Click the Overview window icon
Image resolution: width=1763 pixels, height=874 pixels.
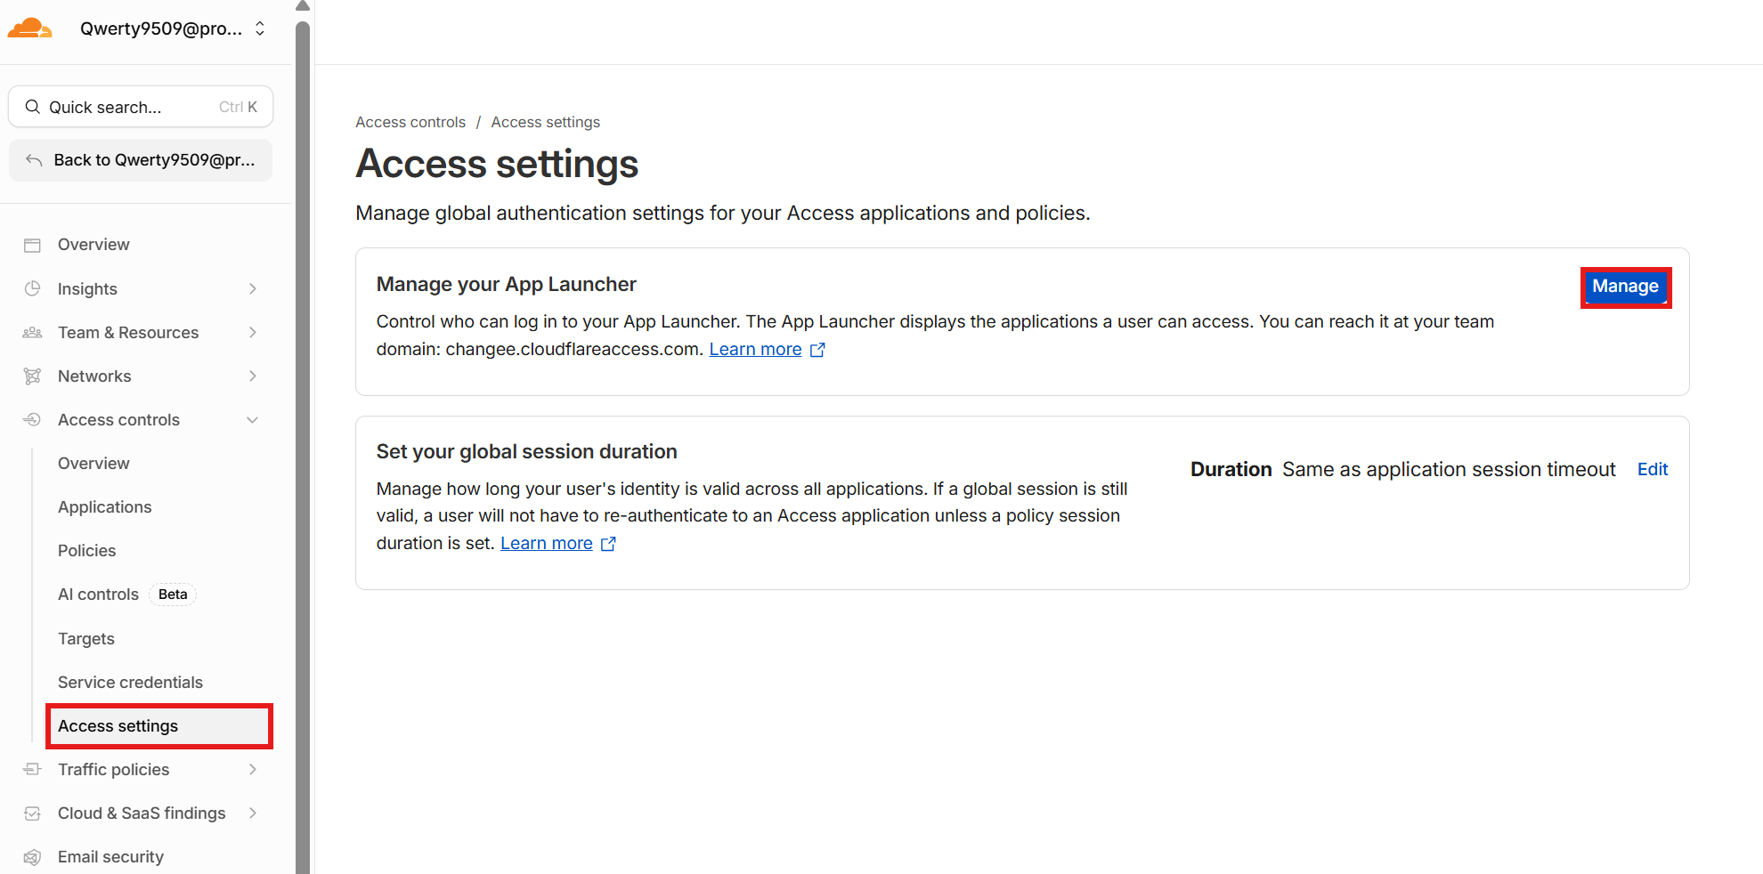33,245
